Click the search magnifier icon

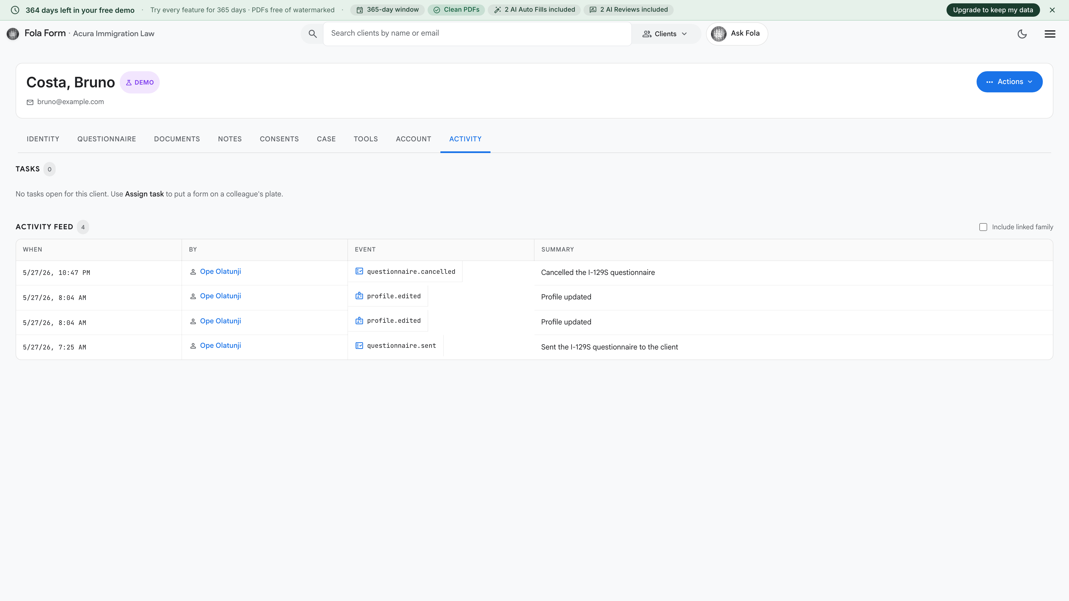pos(312,34)
